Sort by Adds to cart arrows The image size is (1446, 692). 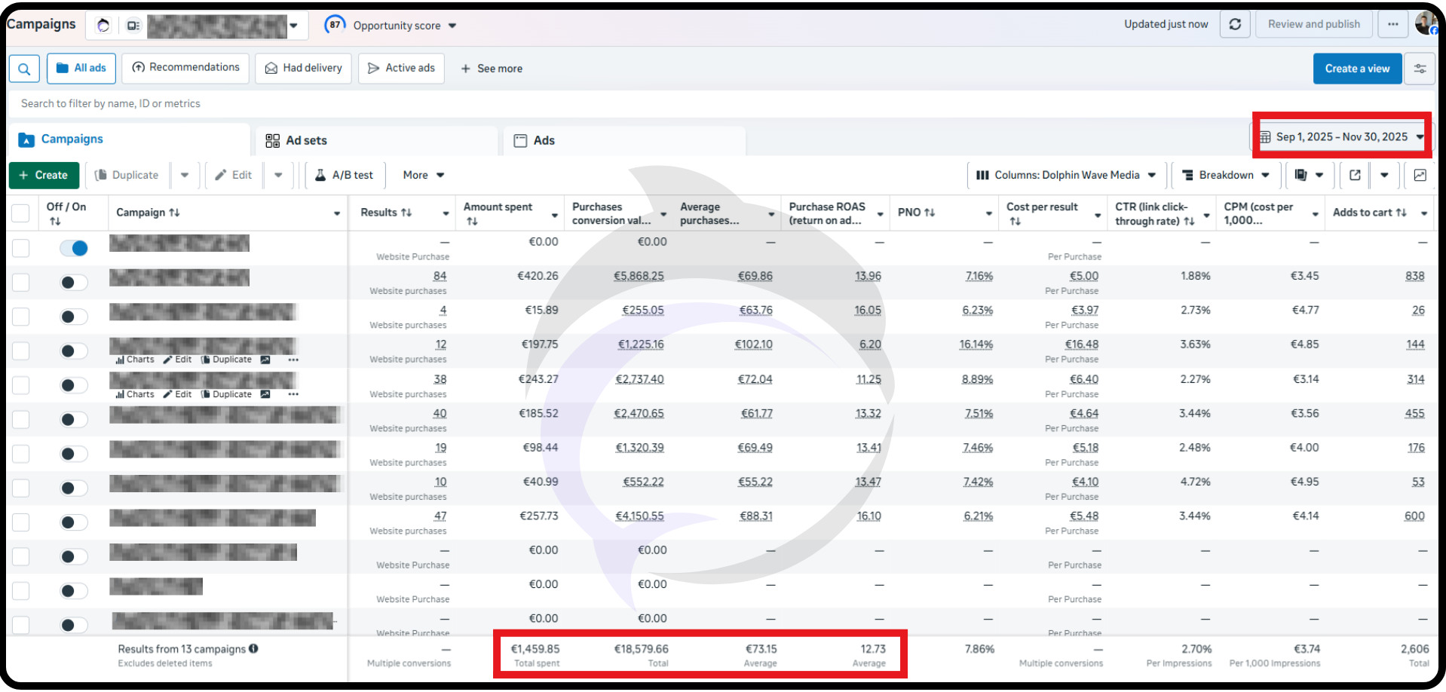pyautogui.click(x=1401, y=213)
